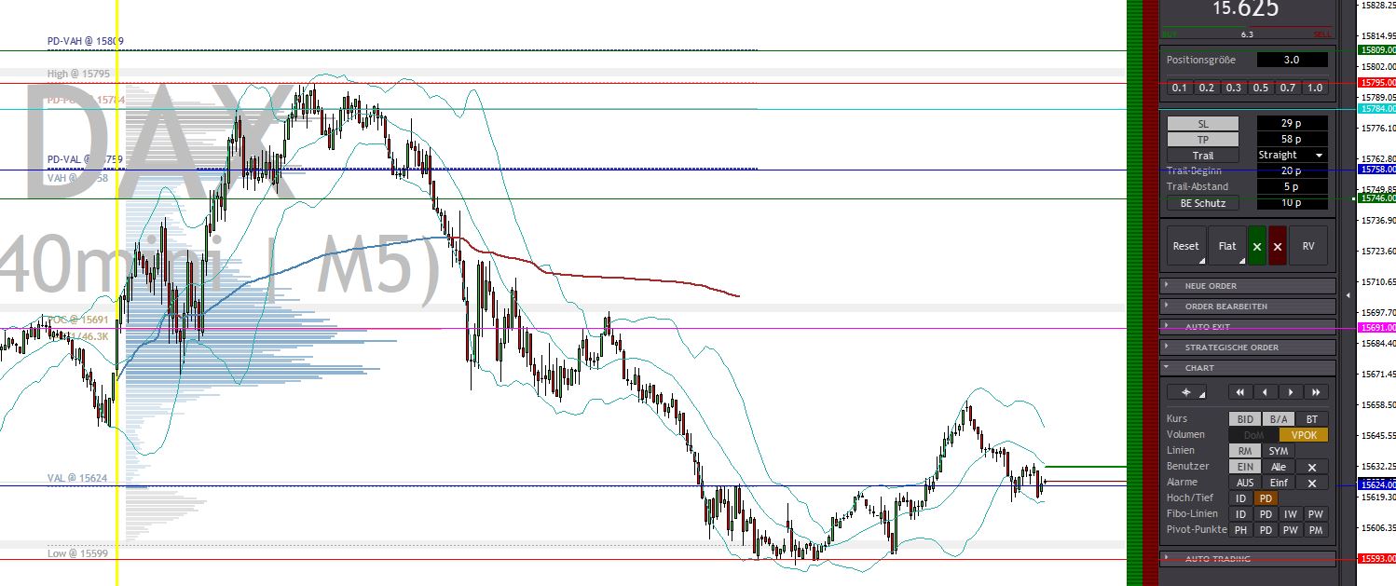The height and width of the screenshot is (586, 1396).
Task: Enable DoM volume display
Action: pyautogui.click(x=1253, y=435)
